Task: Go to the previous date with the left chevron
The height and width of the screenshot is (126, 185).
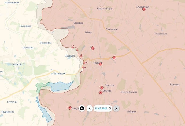Action: click(x=90, y=108)
